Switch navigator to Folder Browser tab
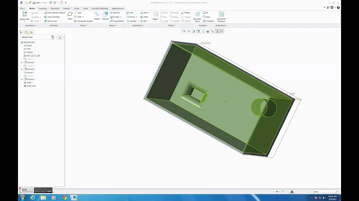Viewport: 359px width, 201px height. tap(26, 32)
